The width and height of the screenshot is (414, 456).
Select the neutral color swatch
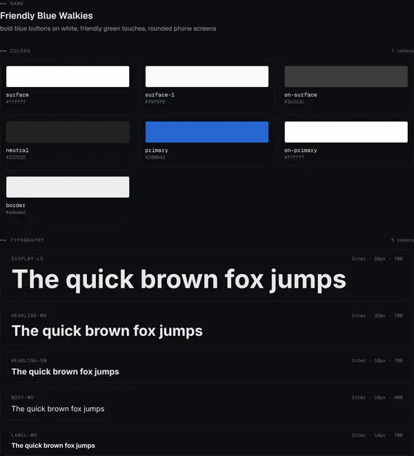pos(68,132)
